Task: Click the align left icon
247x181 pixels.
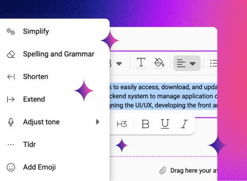Action: (181, 63)
